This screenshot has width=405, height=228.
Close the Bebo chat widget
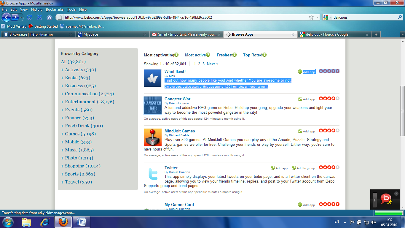pyautogui.click(x=396, y=193)
